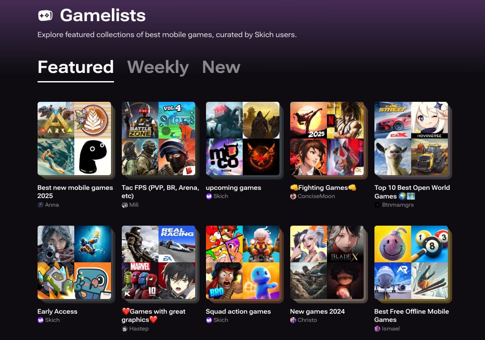The width and height of the screenshot is (485, 340).
Task: Open the Real Racing EA game icon
Action: click(x=177, y=244)
